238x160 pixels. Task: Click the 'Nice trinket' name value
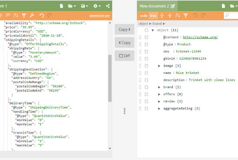click(187, 73)
